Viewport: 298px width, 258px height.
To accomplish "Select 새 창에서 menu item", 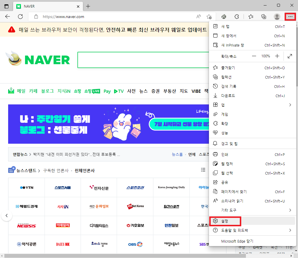I will click(252, 36).
